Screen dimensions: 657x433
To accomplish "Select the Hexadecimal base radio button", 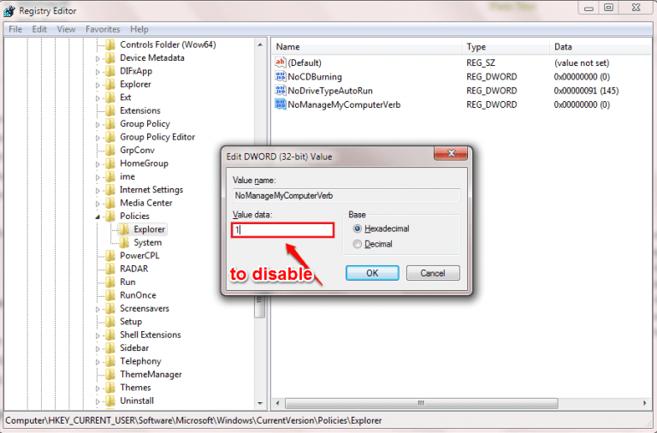I will 357,228.
